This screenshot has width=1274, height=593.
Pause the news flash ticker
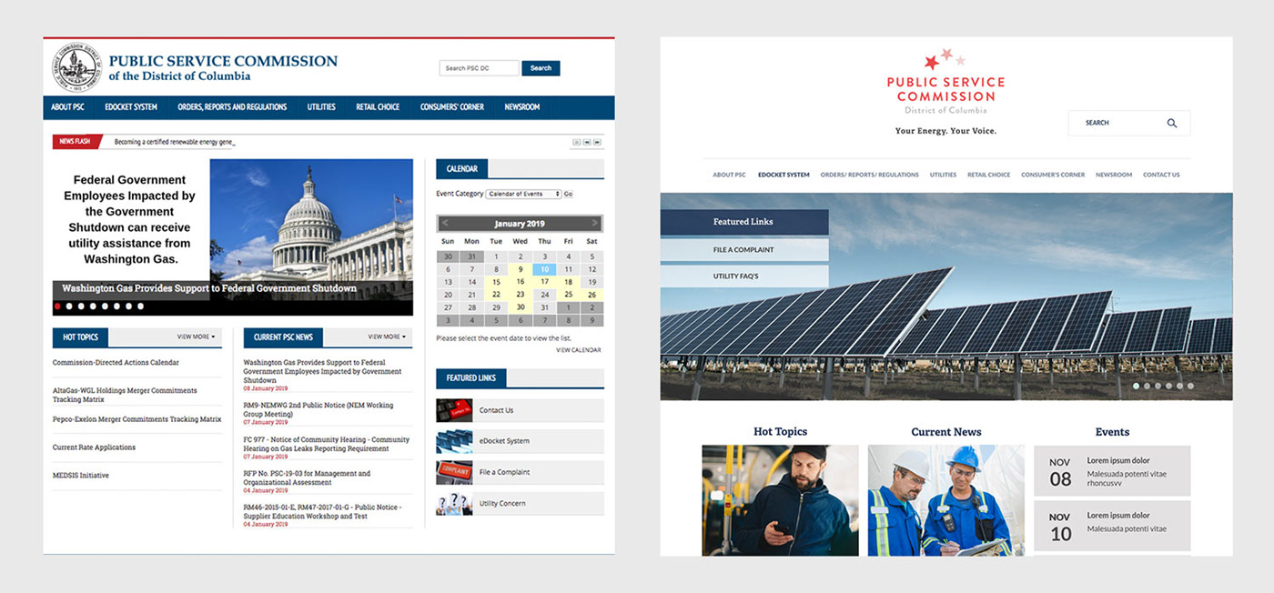(x=577, y=142)
